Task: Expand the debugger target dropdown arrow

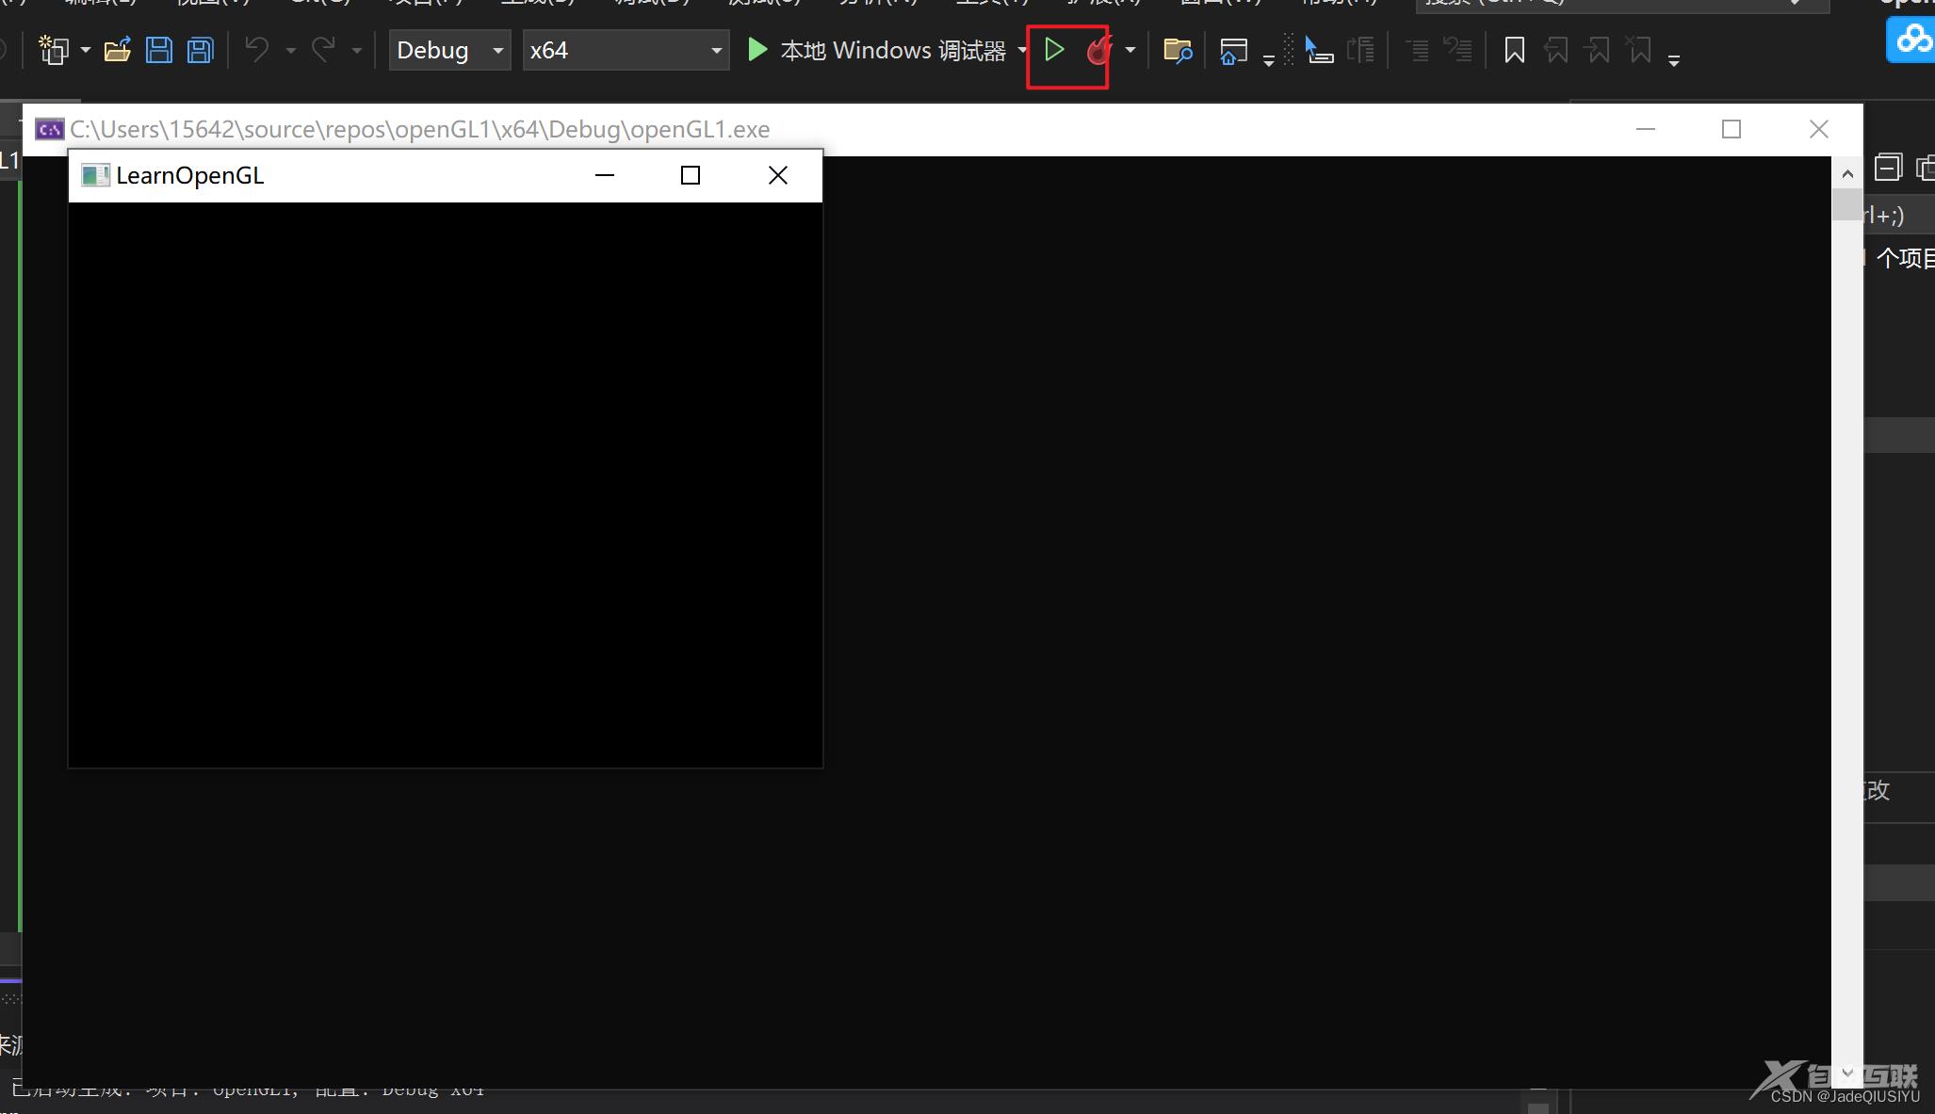Action: (x=1021, y=50)
